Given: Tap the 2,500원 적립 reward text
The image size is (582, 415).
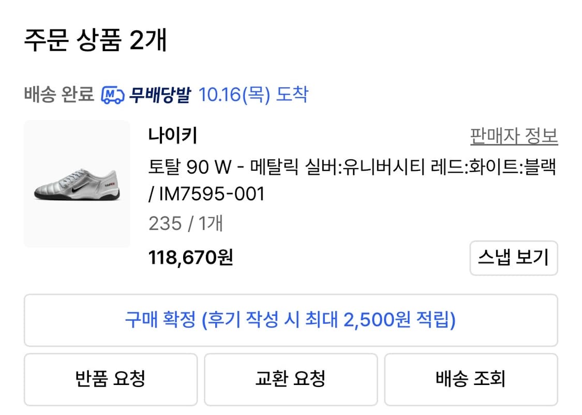Looking at the screenshot, I should pos(398,320).
